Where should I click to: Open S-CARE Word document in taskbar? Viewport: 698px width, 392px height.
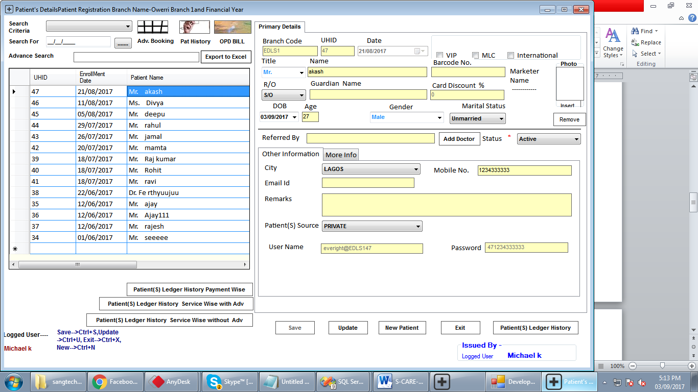[401, 382]
